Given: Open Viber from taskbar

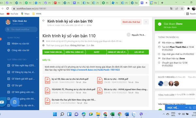Looking at the screenshot, I should (x=141, y=114).
